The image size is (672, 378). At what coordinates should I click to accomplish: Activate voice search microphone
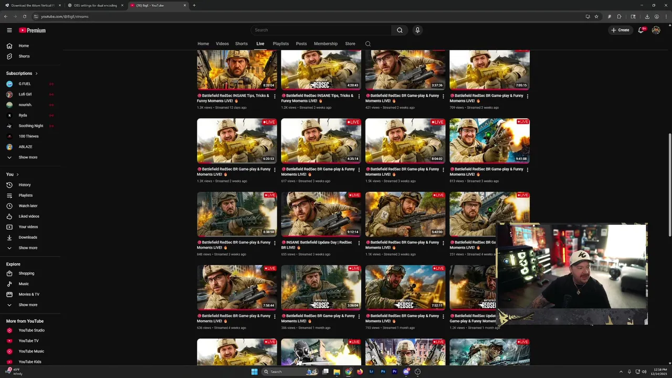click(417, 30)
